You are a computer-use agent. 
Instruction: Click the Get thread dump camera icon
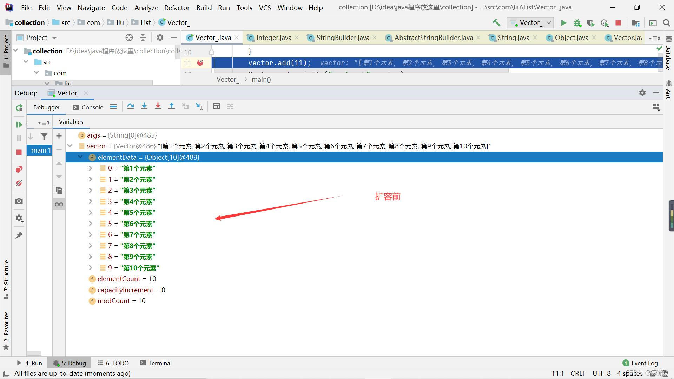click(19, 201)
